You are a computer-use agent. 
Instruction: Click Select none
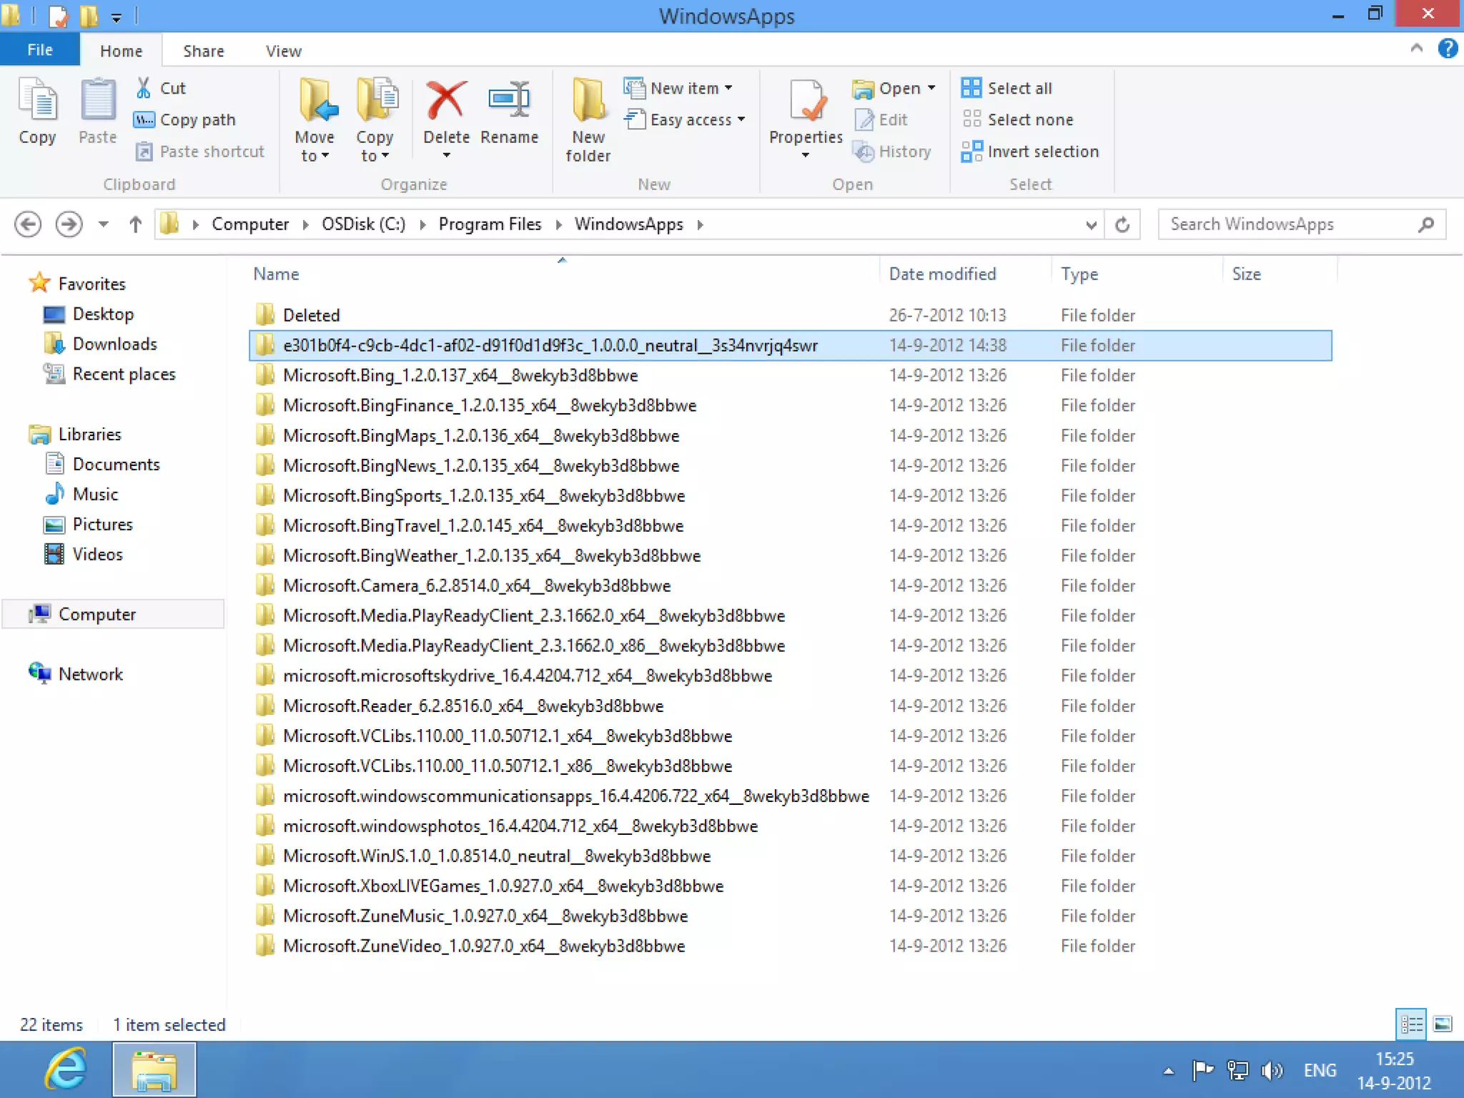click(1018, 119)
